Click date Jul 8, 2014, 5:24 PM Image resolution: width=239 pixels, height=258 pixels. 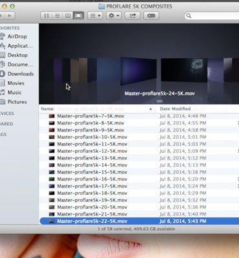click(183, 186)
